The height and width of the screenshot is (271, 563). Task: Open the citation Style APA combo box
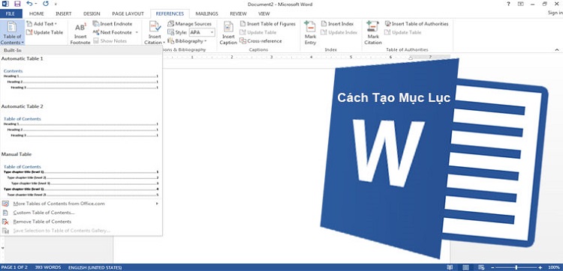click(202, 33)
